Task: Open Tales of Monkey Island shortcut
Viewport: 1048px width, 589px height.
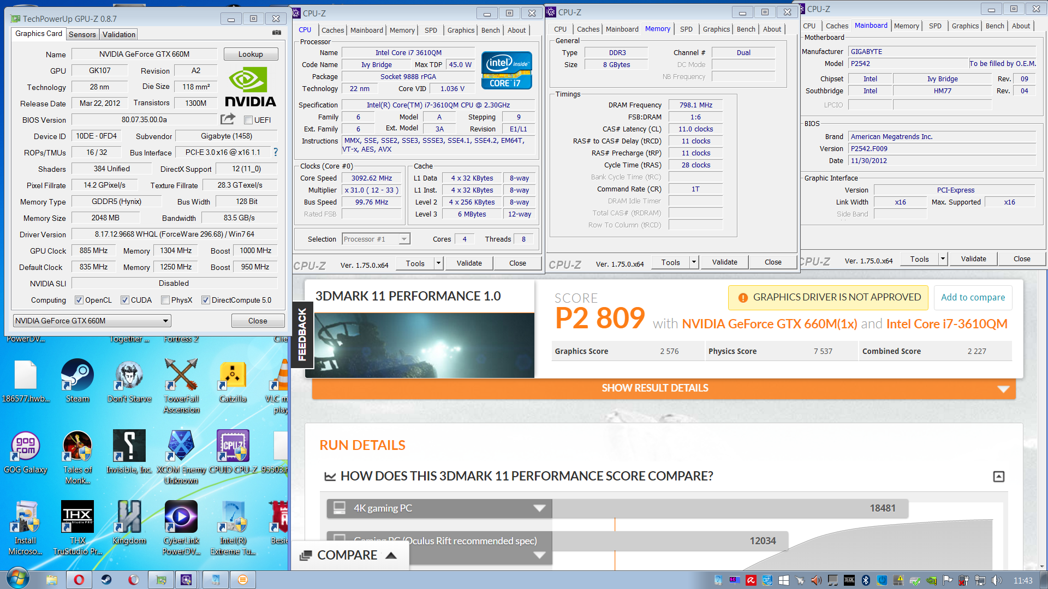Action: [77, 456]
